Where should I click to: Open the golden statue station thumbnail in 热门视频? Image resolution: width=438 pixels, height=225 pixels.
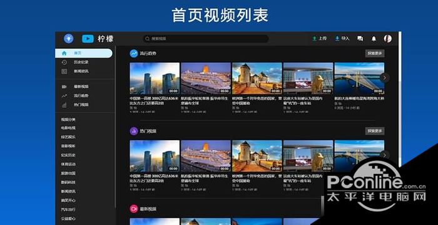(308, 156)
